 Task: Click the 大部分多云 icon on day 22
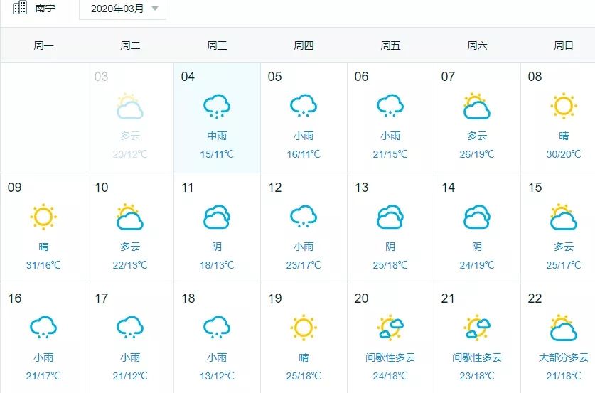[564, 328]
